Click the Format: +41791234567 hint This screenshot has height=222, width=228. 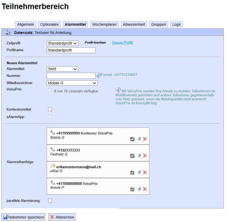point(119,75)
